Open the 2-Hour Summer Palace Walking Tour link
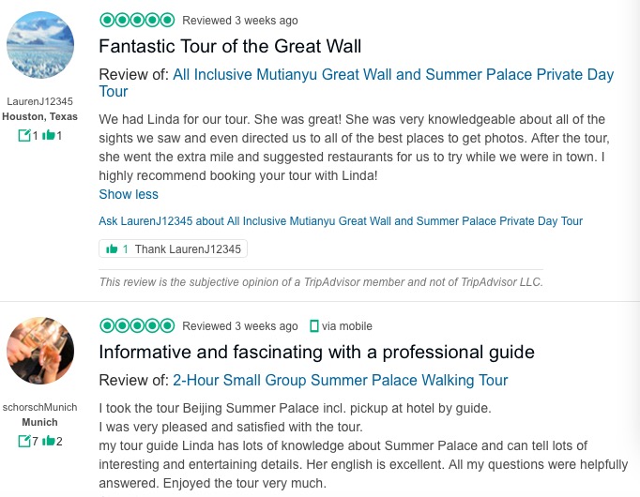 click(x=340, y=380)
